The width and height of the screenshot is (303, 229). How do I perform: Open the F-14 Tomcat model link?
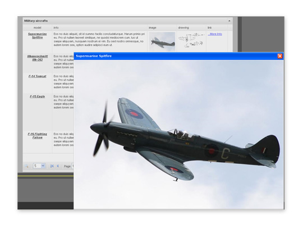point(37,76)
